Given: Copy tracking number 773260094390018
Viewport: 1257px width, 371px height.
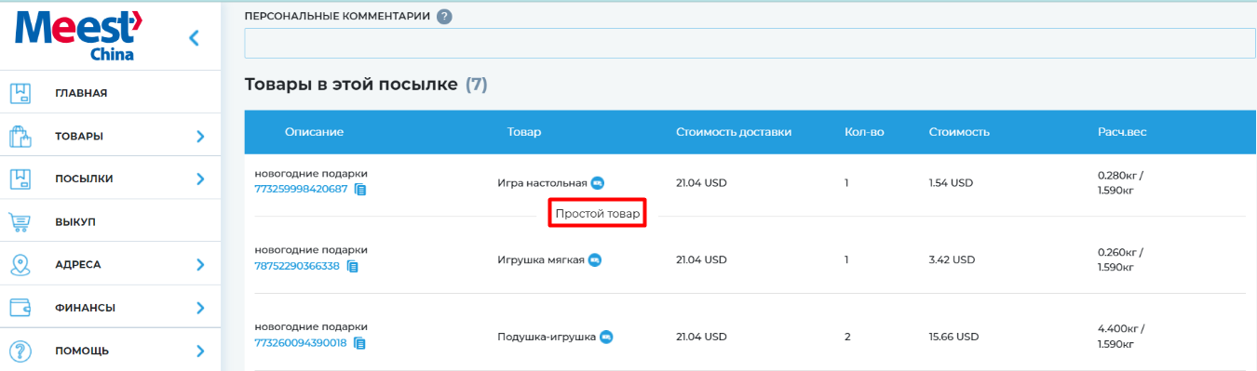Looking at the screenshot, I should pos(359,343).
